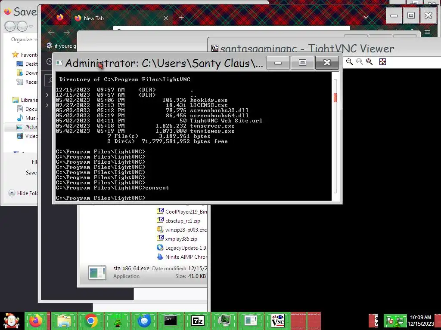
Task: Open Thunderbird from the taskbar
Action: click(x=144, y=321)
